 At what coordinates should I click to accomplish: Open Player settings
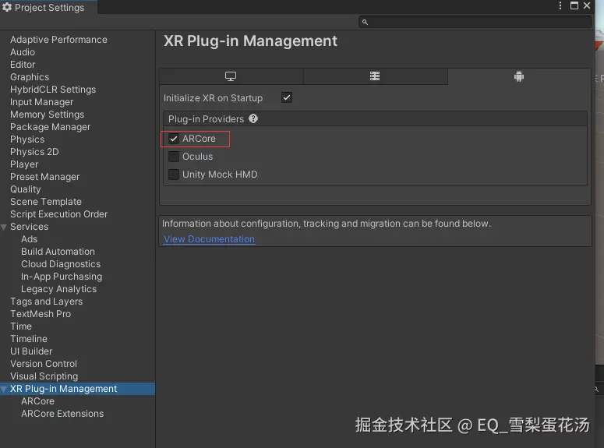click(24, 164)
